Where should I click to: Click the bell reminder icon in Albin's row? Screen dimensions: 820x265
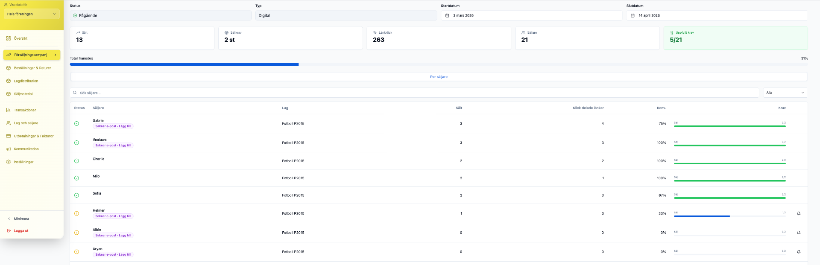coord(799,233)
